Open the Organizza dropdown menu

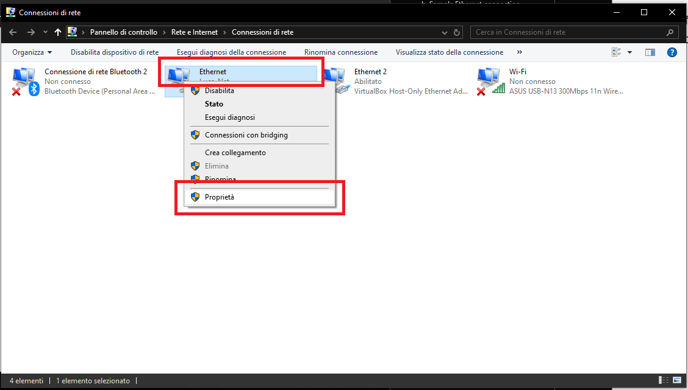click(32, 52)
